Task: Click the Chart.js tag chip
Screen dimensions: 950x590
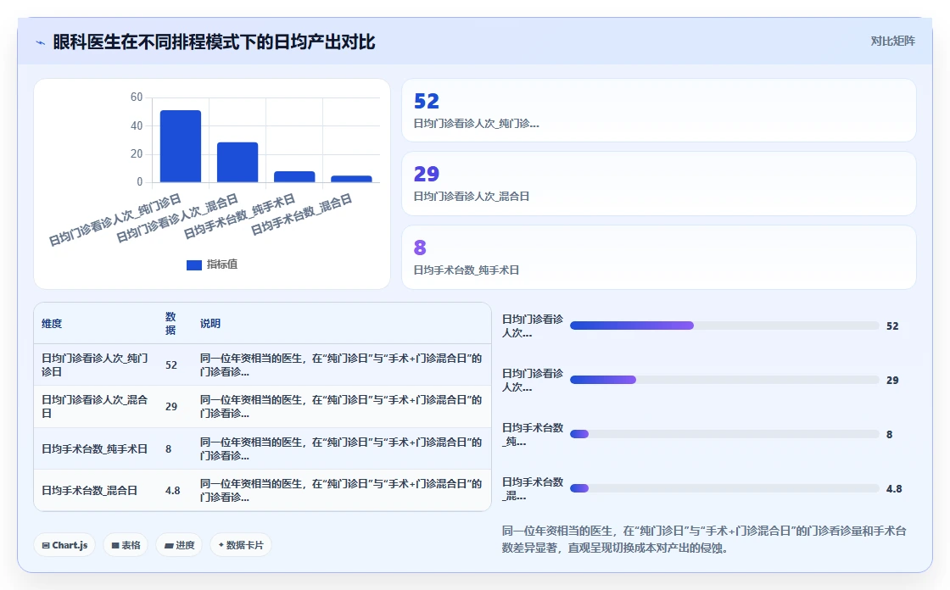Action: coord(64,545)
